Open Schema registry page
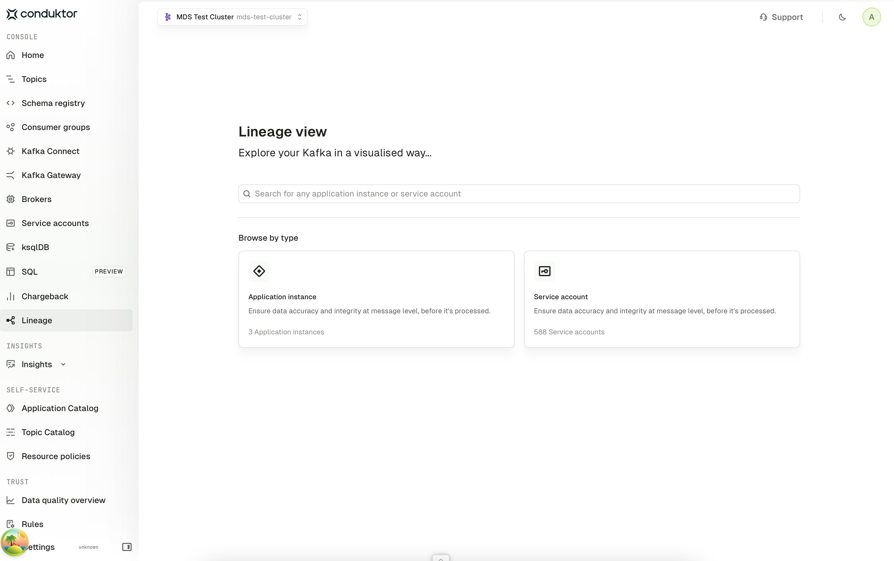Image resolution: width=894 pixels, height=561 pixels. [x=66, y=103]
